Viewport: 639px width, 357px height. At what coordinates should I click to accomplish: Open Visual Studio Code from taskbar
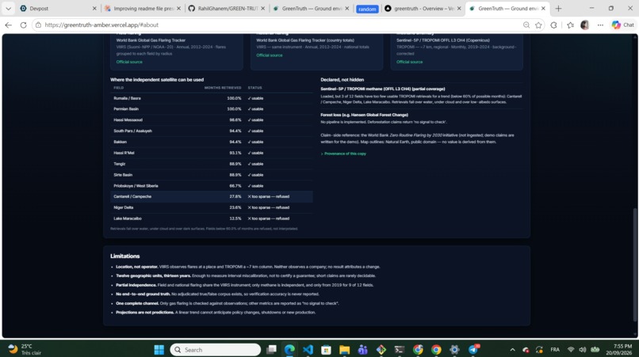point(308,350)
